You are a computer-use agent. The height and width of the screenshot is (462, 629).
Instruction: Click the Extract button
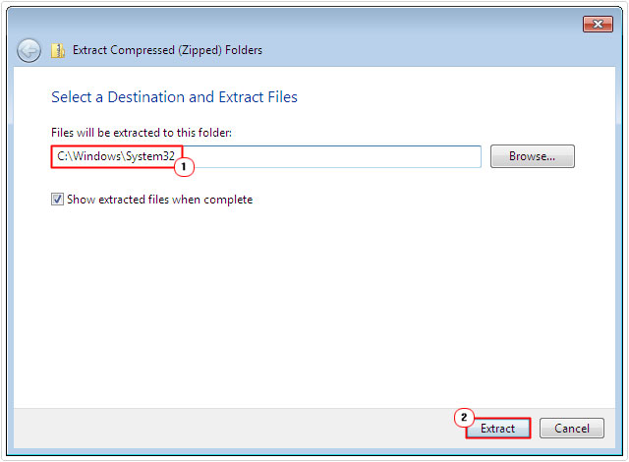pos(498,428)
